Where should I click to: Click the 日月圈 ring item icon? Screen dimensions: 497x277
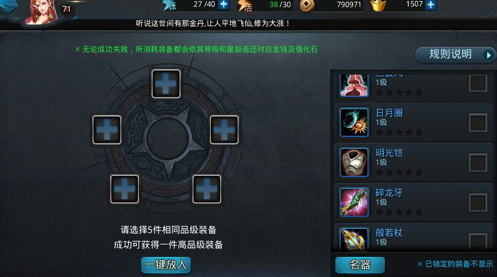click(x=354, y=122)
